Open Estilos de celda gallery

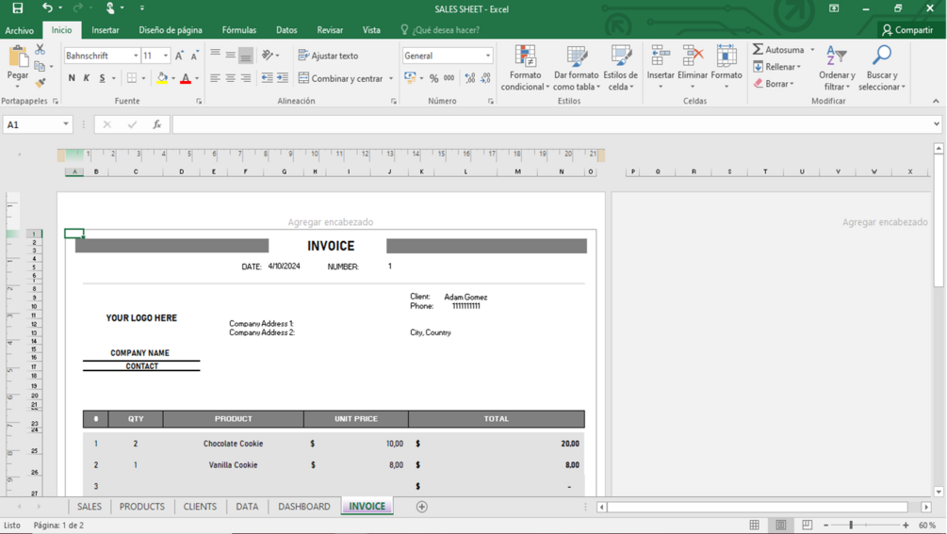pyautogui.click(x=620, y=68)
